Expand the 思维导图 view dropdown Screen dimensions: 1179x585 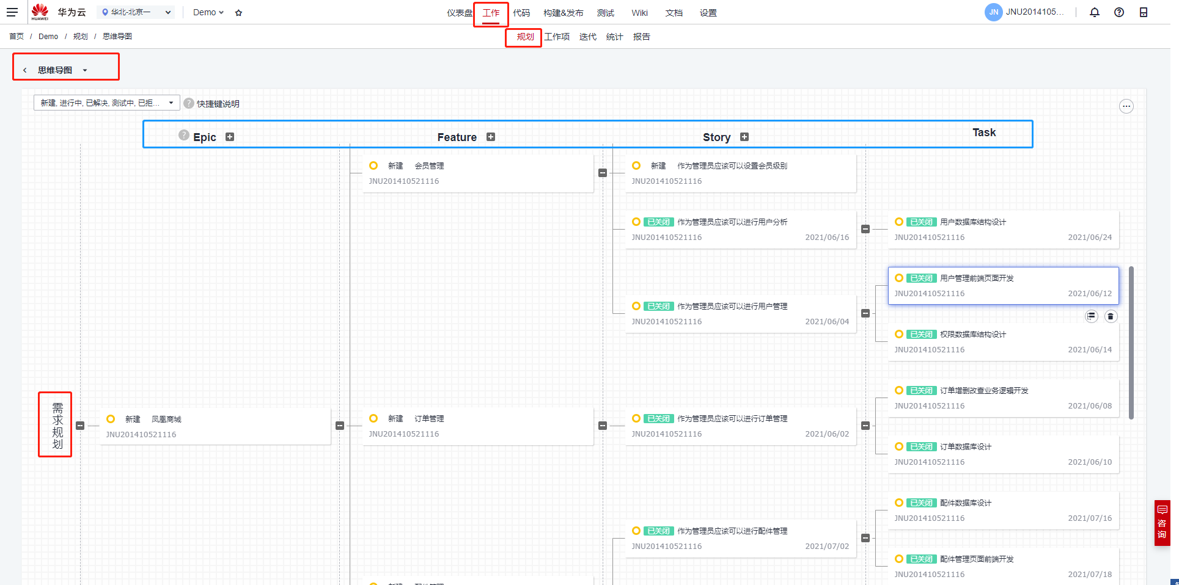pyautogui.click(x=85, y=70)
